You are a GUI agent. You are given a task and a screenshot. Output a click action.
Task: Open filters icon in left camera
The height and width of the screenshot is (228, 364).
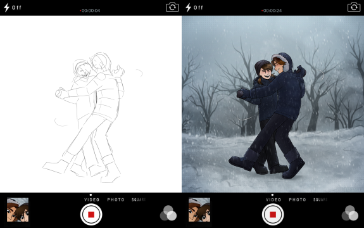pyautogui.click(x=168, y=213)
